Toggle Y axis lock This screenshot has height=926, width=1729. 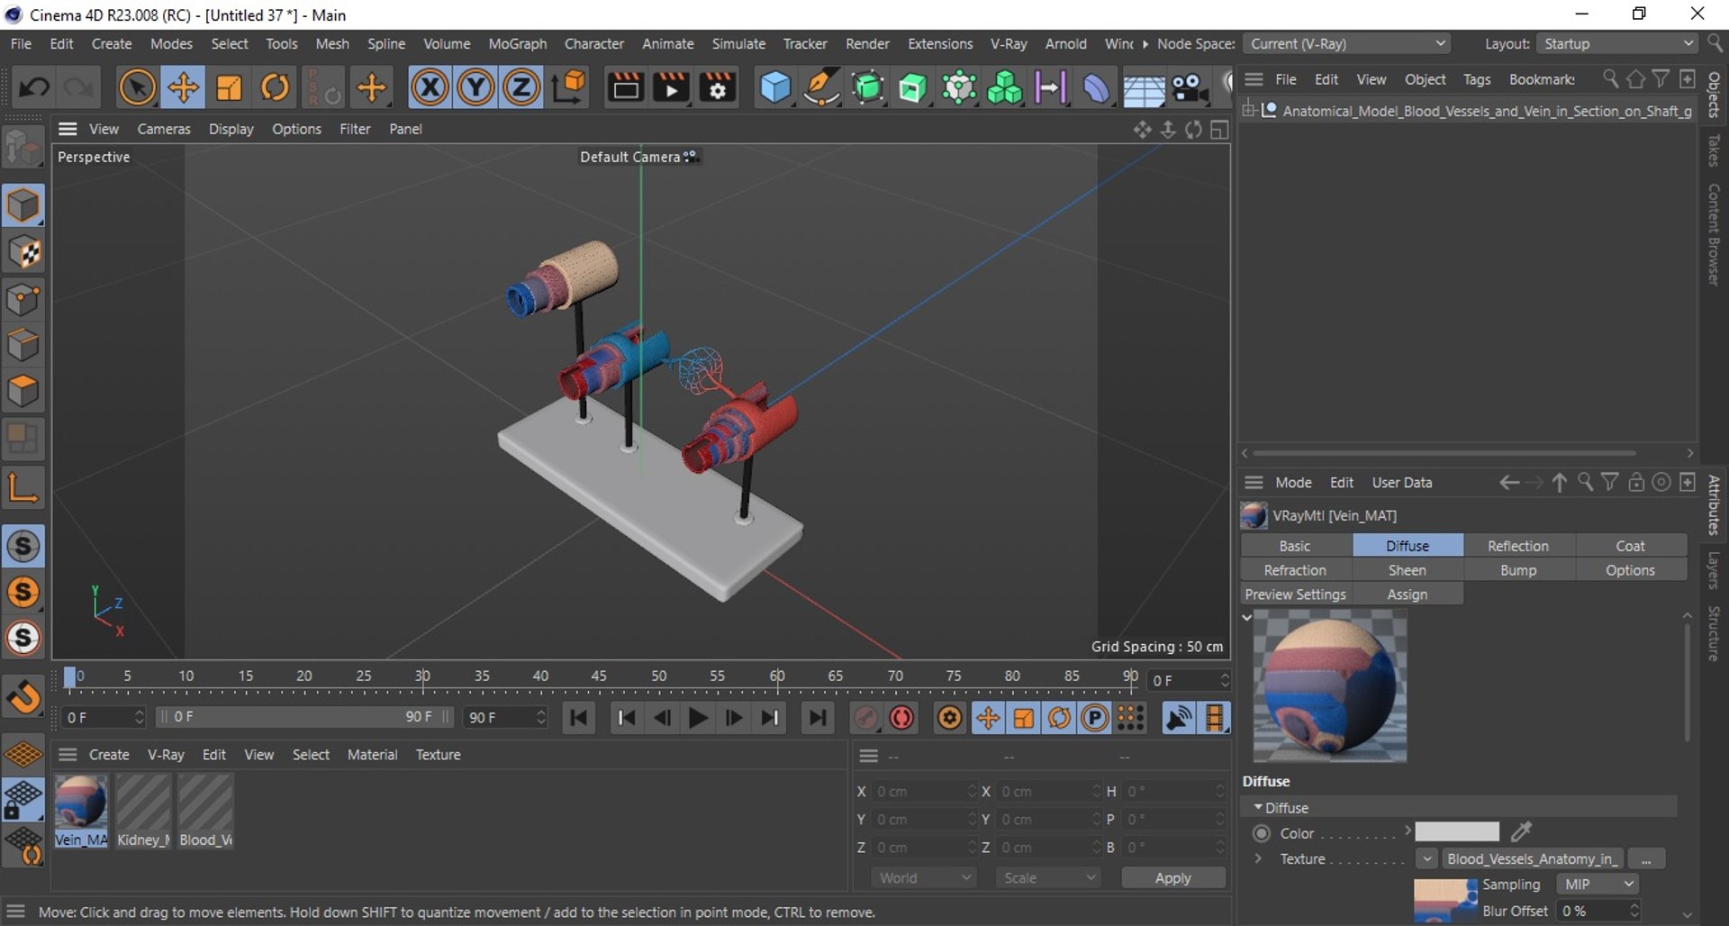point(475,87)
